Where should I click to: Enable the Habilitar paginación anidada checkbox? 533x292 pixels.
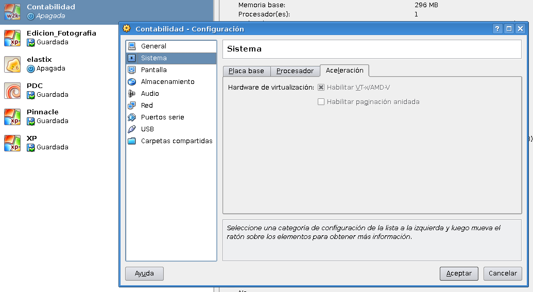321,101
